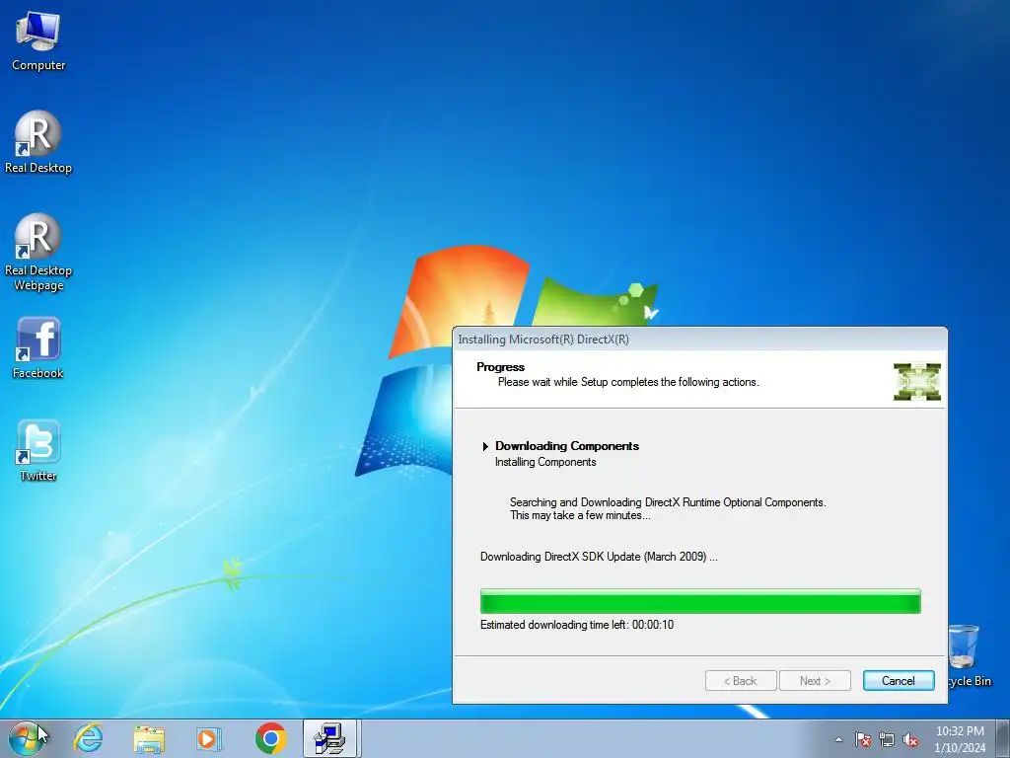Viewport: 1010px width, 758px height.
Task: Click 'Please wait while Setup completes' text
Action: point(628,382)
